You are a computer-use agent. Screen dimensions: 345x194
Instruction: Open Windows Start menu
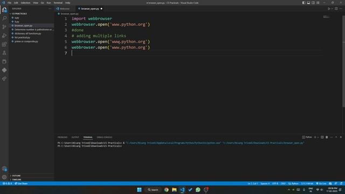point(139,190)
